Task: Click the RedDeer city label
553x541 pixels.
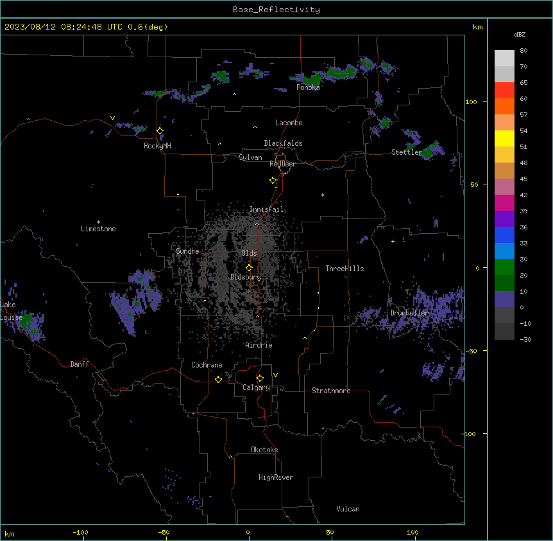Action: tap(282, 164)
